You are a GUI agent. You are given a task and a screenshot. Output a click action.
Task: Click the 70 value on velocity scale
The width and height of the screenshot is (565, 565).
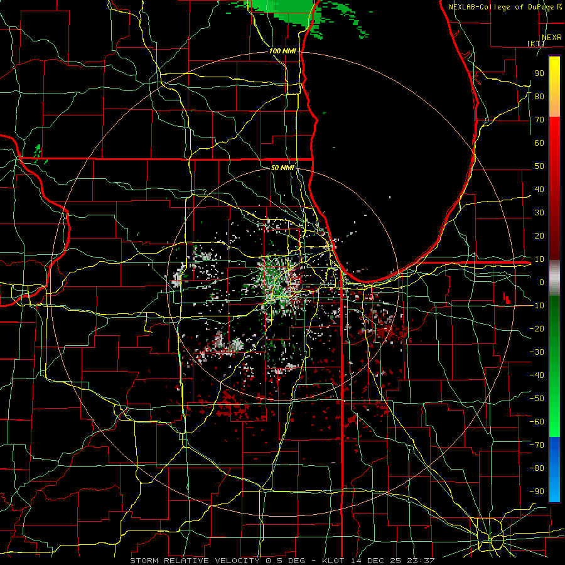pos(539,120)
